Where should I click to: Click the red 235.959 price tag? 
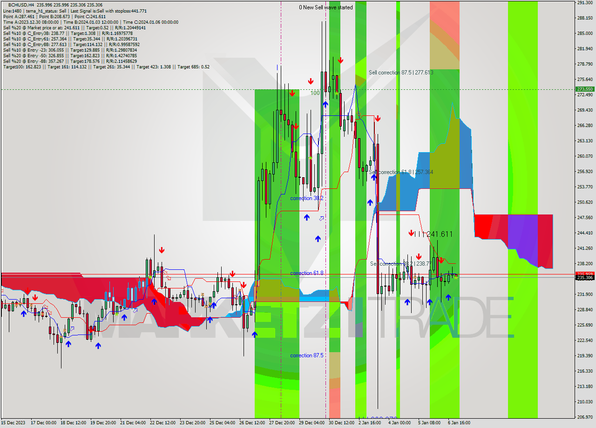tap(585, 274)
